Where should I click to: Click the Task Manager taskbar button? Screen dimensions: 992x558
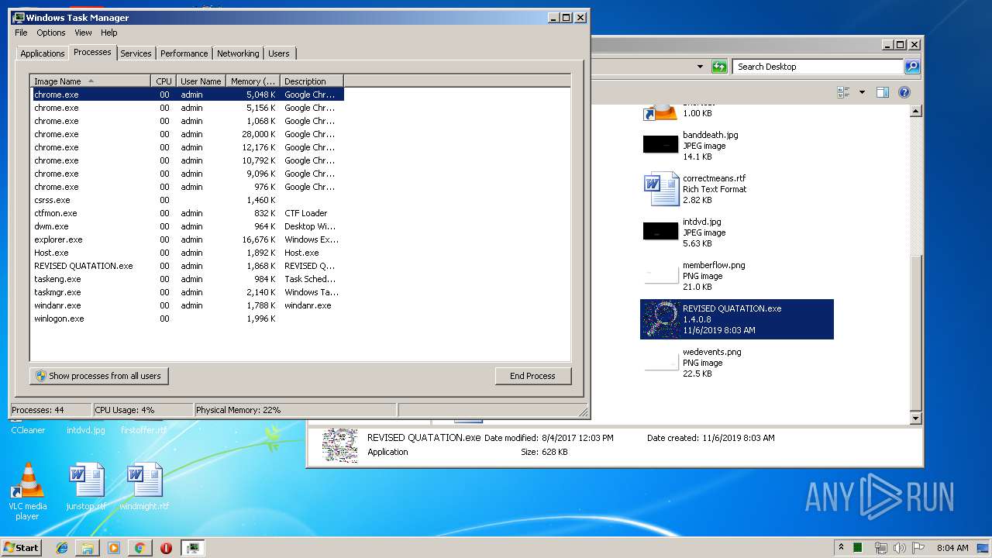[192, 548]
